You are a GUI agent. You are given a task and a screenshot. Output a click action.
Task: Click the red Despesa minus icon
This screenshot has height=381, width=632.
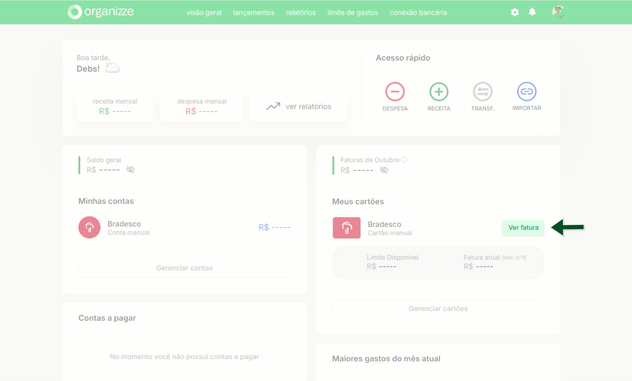tap(395, 92)
